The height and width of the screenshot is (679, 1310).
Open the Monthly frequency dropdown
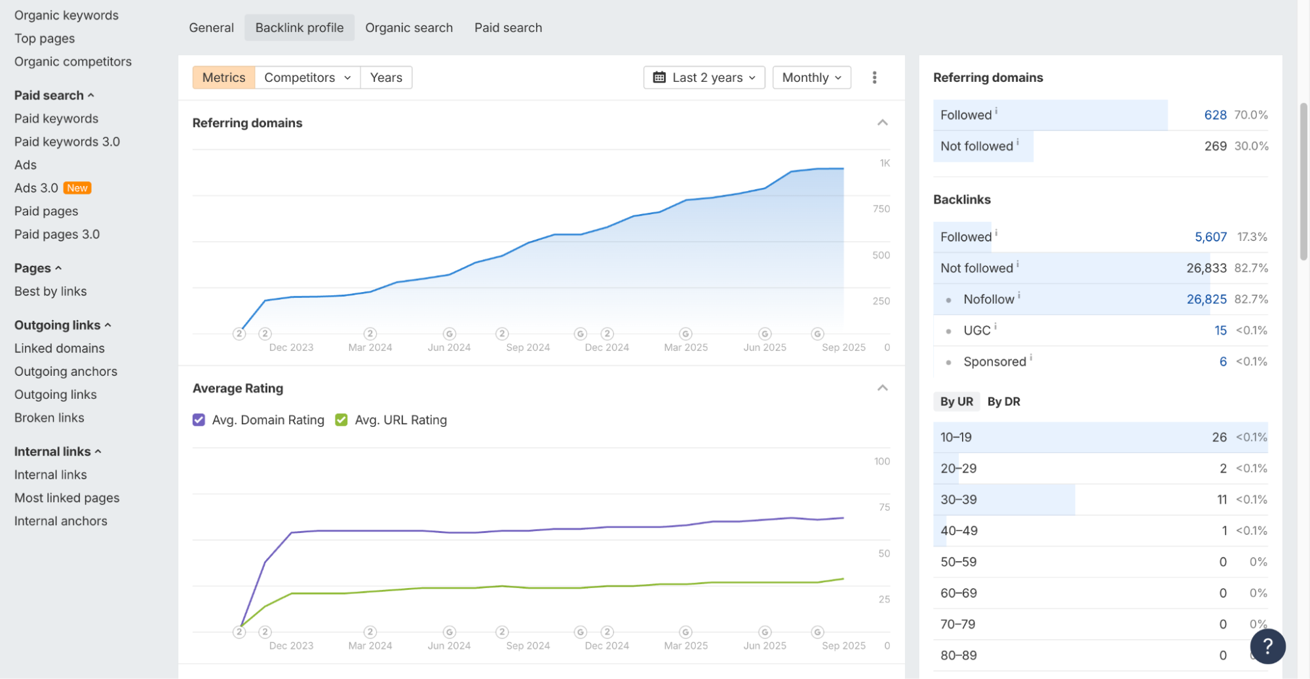coord(811,77)
